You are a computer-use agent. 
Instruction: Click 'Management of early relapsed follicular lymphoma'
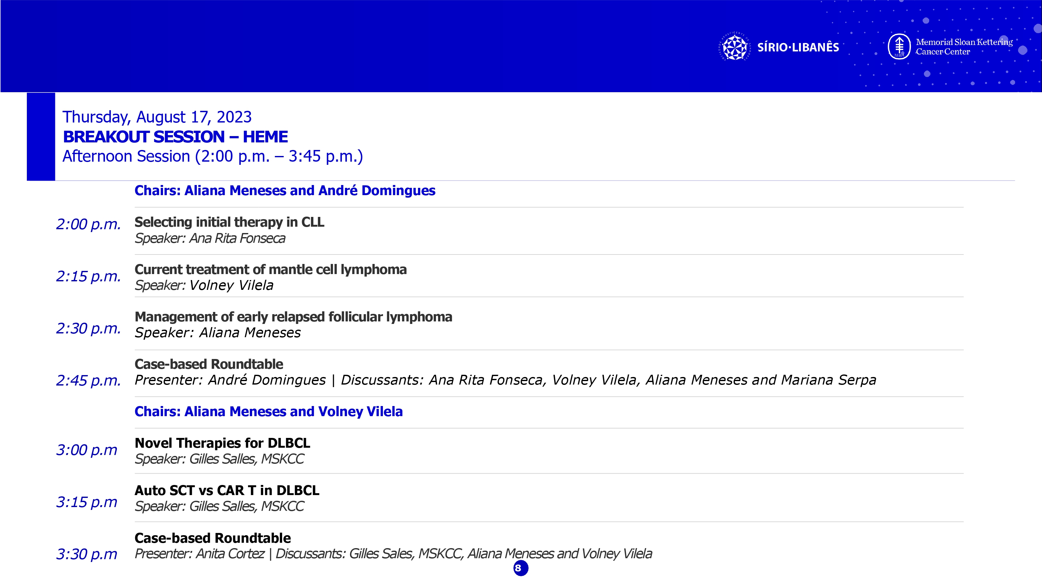point(293,316)
